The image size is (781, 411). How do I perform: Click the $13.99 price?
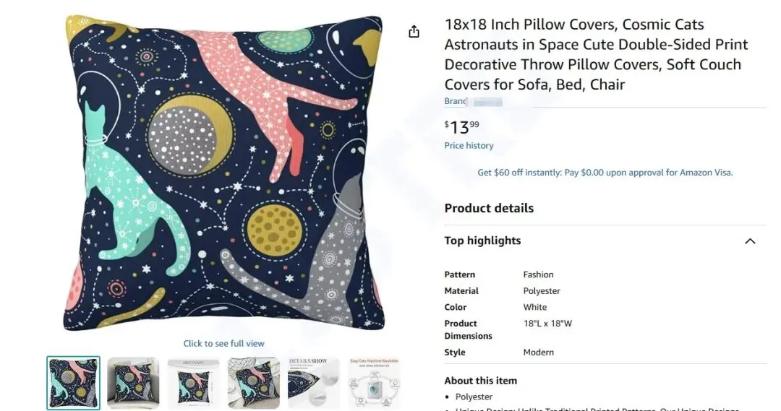pyautogui.click(x=461, y=128)
